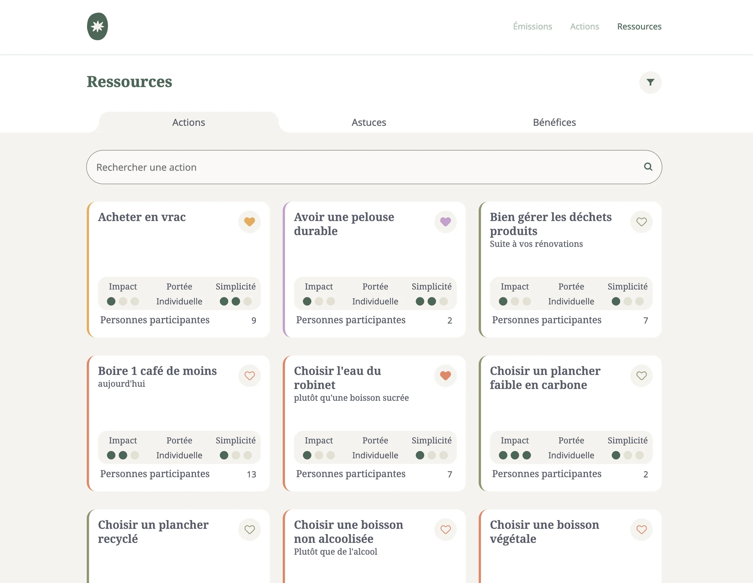Select Ressources in top navigation
This screenshot has width=753, height=583.
pyautogui.click(x=639, y=26)
